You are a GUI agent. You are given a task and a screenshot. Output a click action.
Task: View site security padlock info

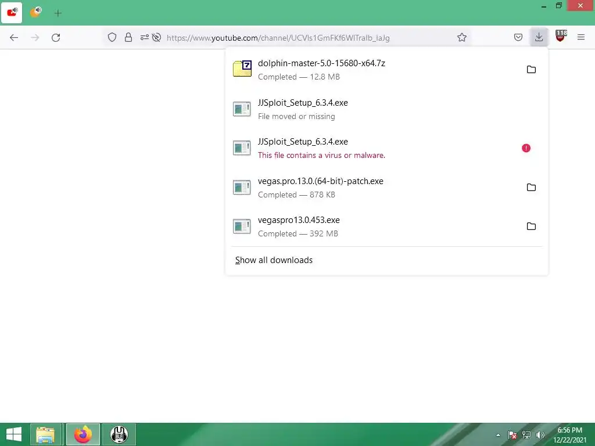pos(128,37)
